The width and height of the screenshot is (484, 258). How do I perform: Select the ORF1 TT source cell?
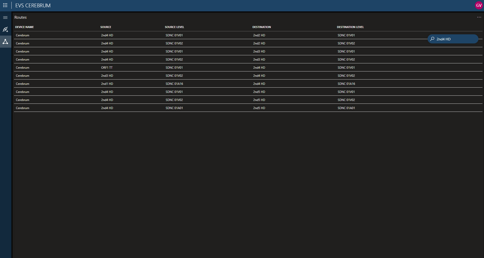coord(107,68)
